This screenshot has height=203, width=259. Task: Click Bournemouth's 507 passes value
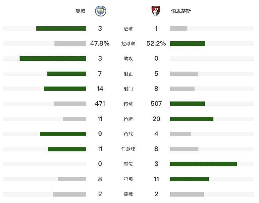click(x=156, y=104)
